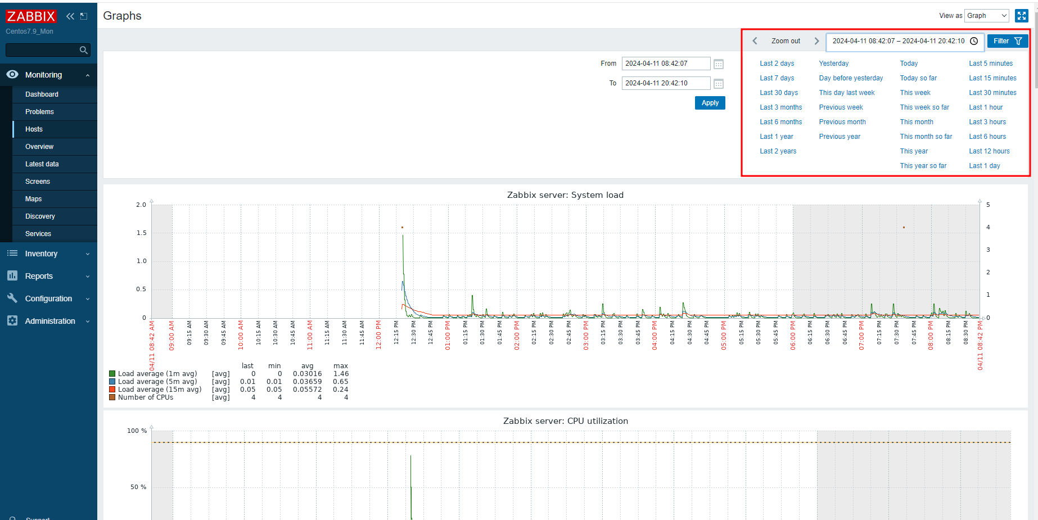This screenshot has width=1038, height=520.
Task: Click the sidebar search magnifier icon
Action: click(x=84, y=51)
